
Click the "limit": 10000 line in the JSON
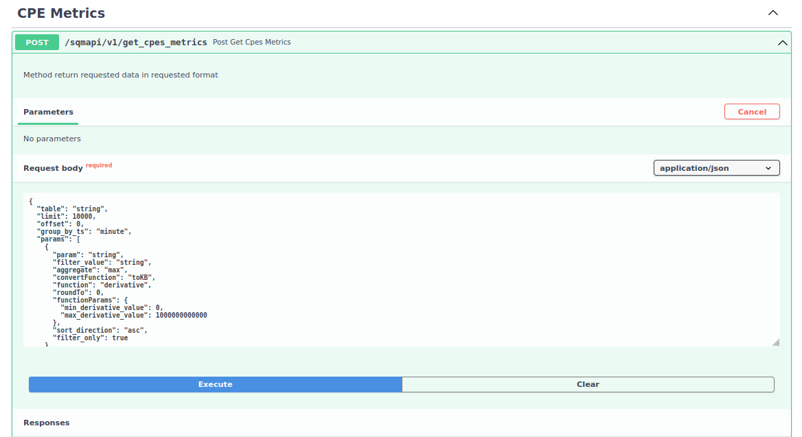coord(66,216)
